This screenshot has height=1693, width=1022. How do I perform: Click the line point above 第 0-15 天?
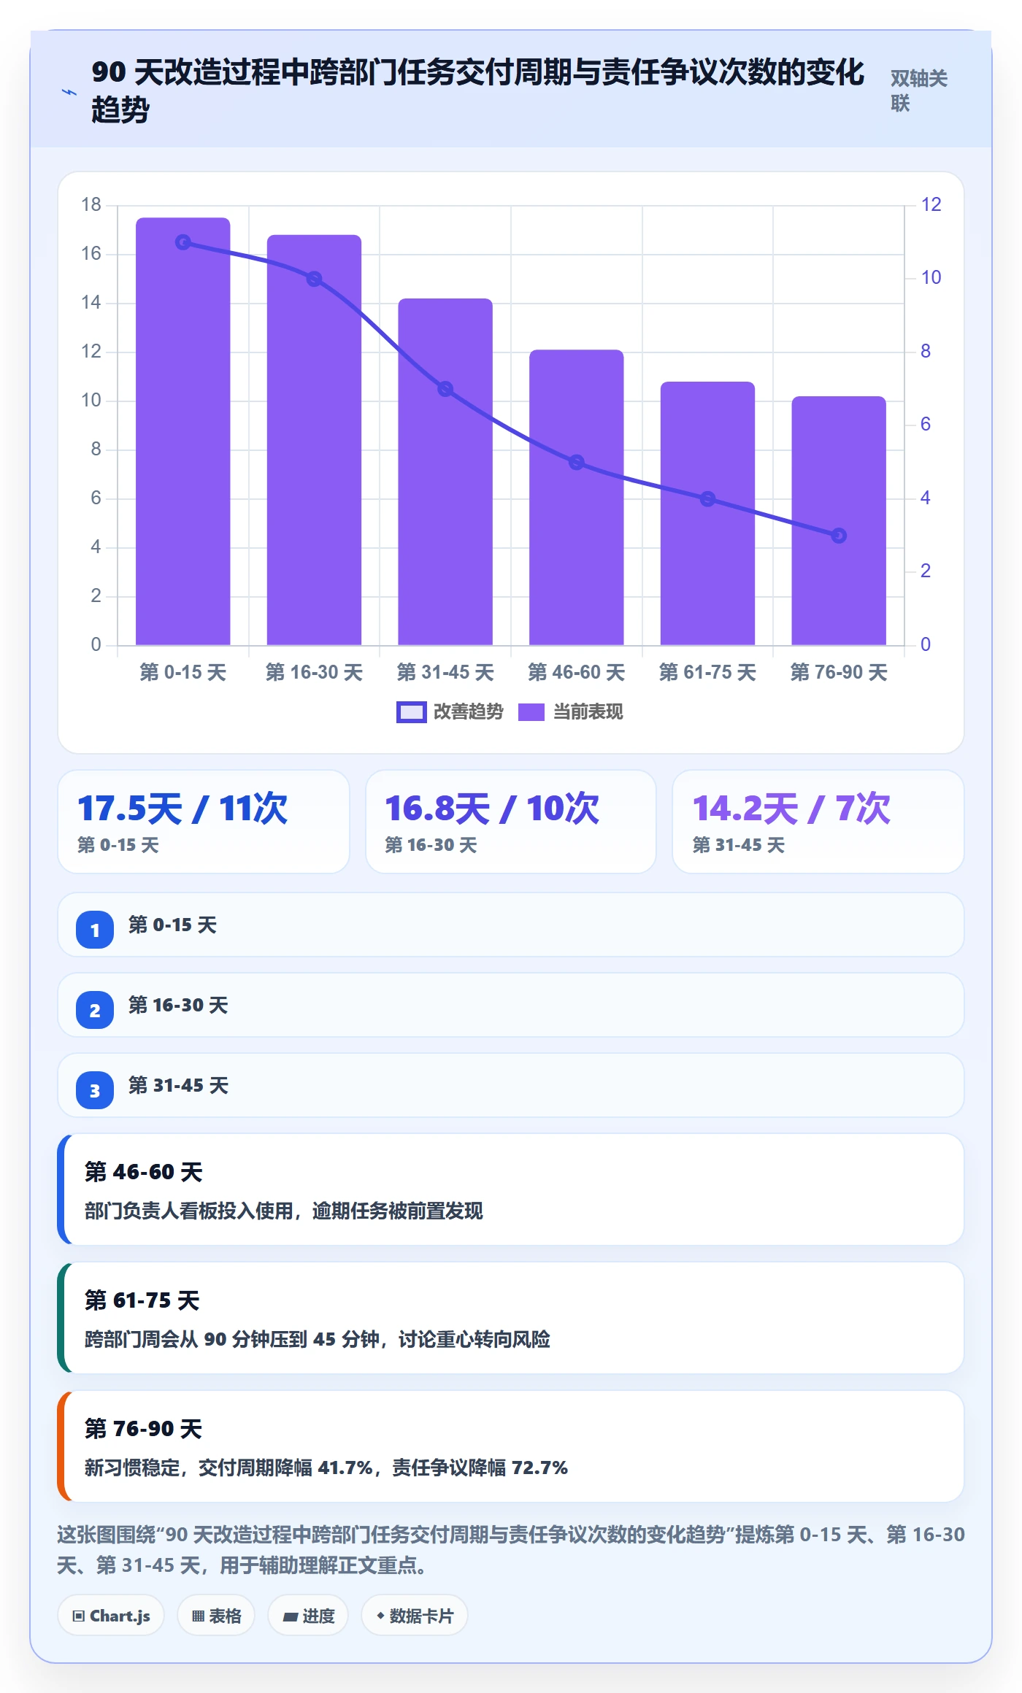click(x=183, y=242)
